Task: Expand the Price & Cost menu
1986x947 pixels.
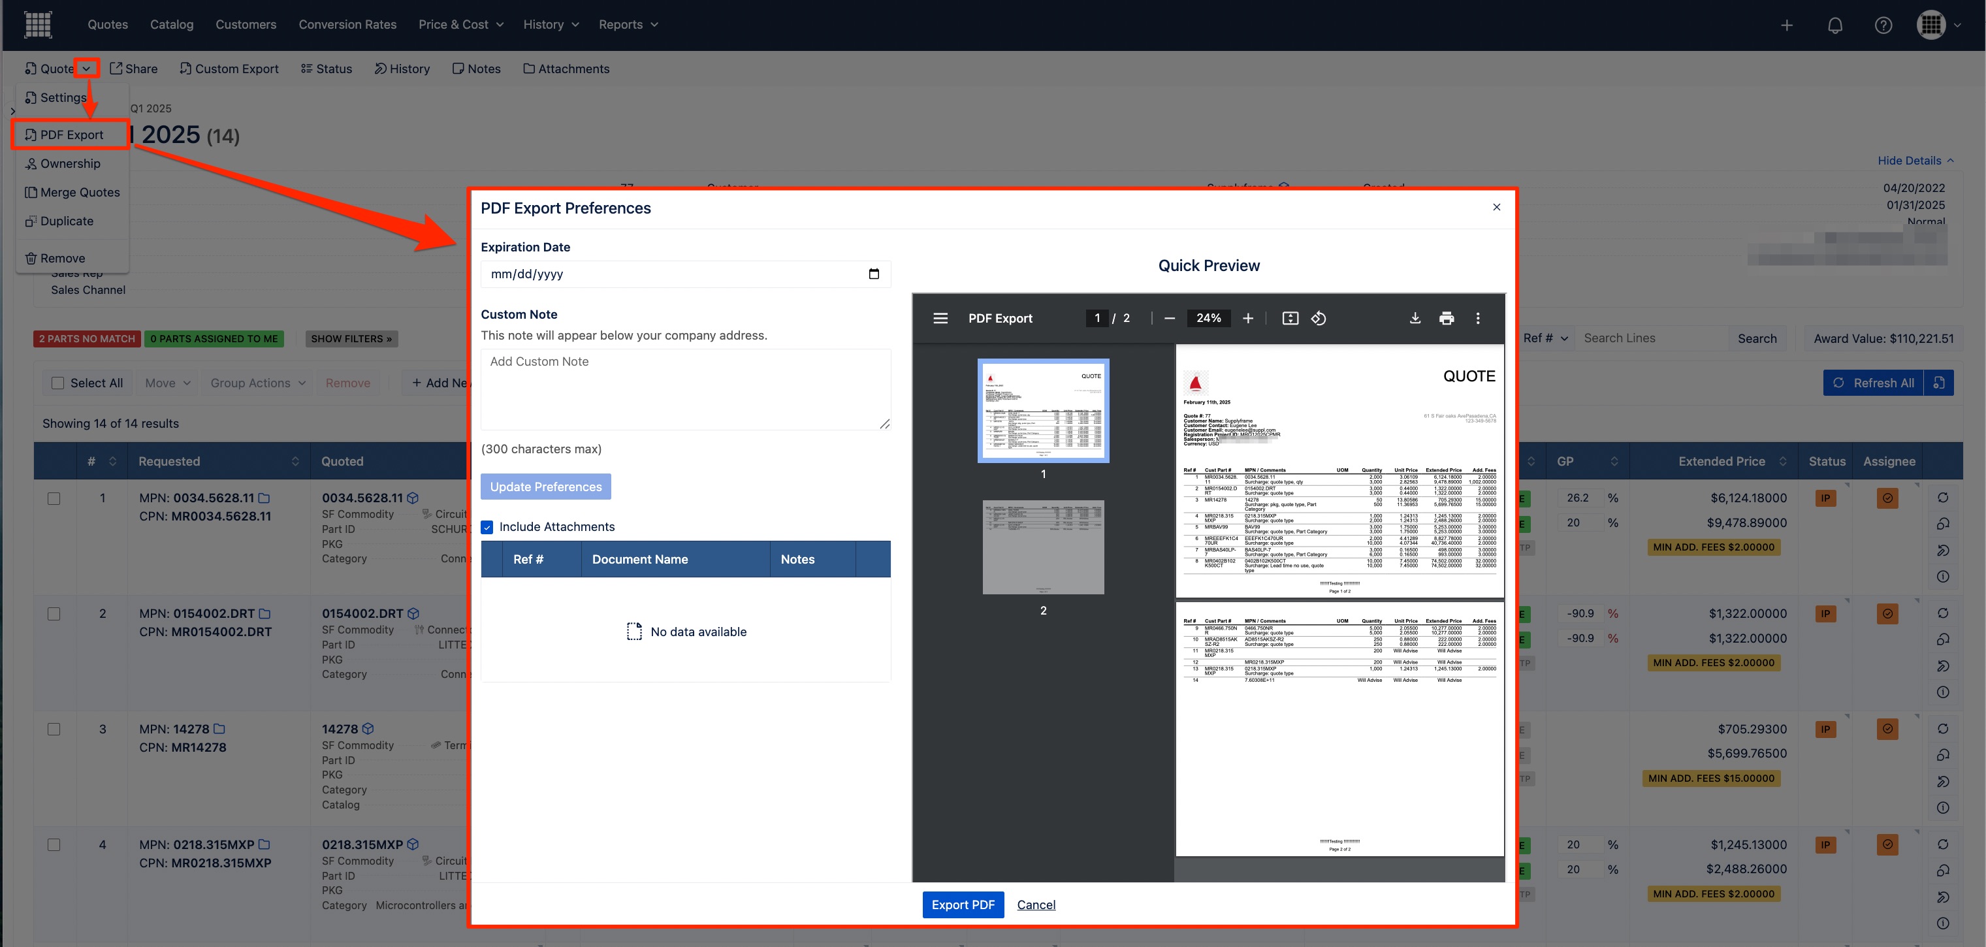Action: tap(461, 25)
